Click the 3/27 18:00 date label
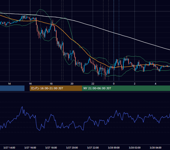Viewport: 170px width, 150px height. pyautogui.click(x=51, y=147)
